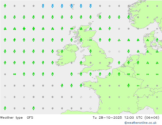Click the 'Tu 28-10-2025 12:00 UTC (06+06)' timestamp
Viewport: 162px width, 125px height.
126,118
